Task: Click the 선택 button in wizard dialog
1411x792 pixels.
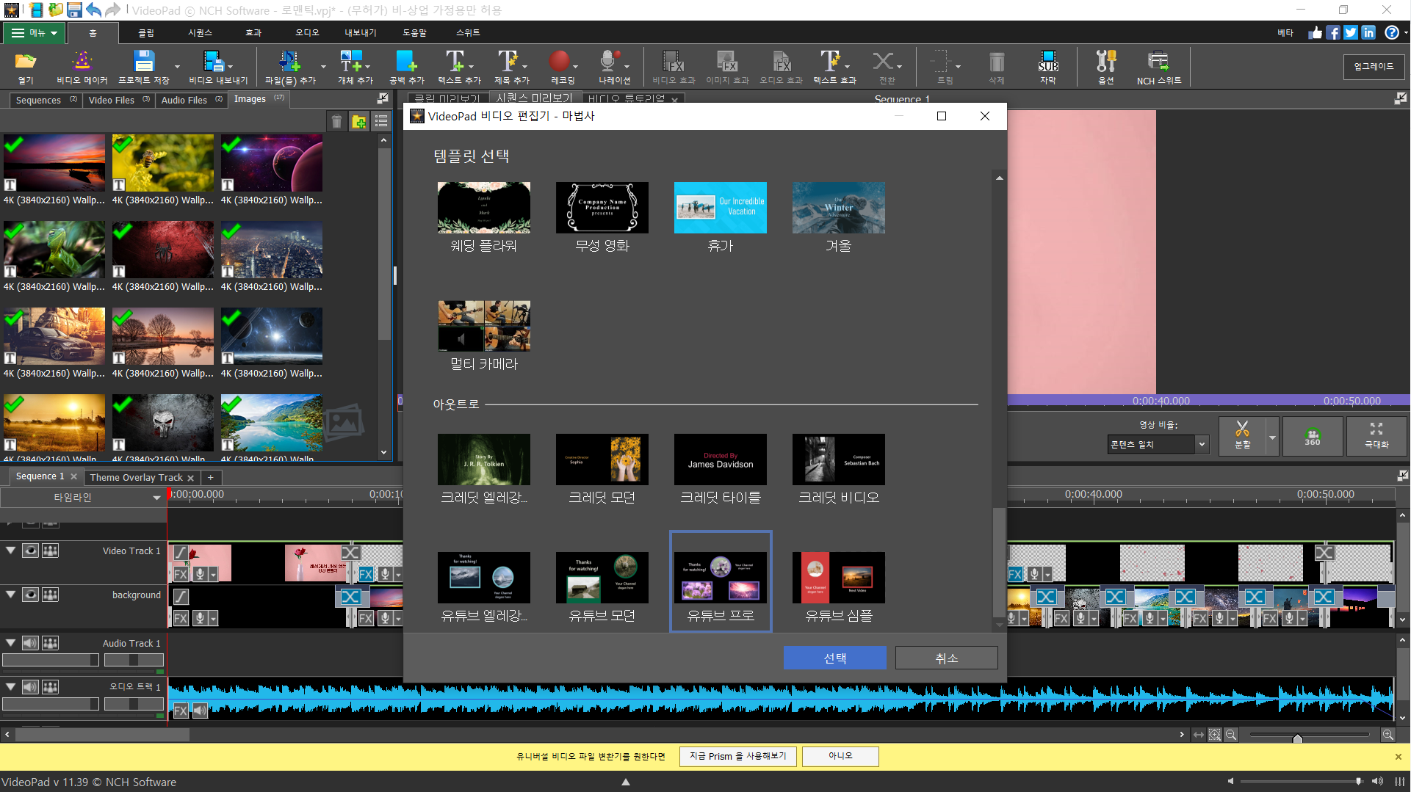Action: [x=834, y=658]
